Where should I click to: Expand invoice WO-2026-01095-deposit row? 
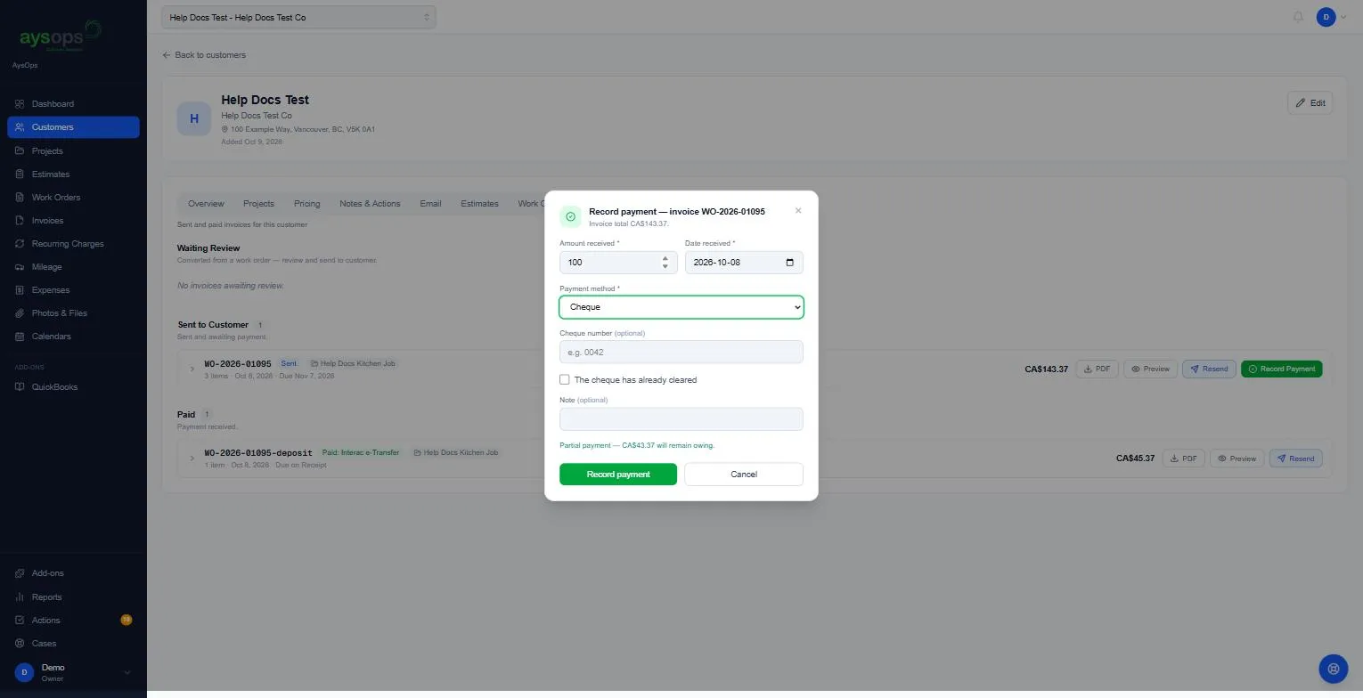(192, 459)
